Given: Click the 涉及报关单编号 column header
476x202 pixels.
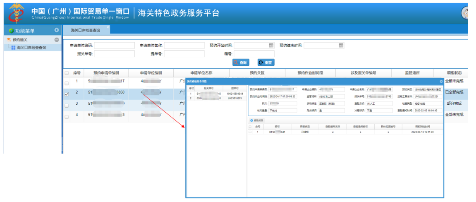Looking at the screenshot, I should [x=364, y=73].
